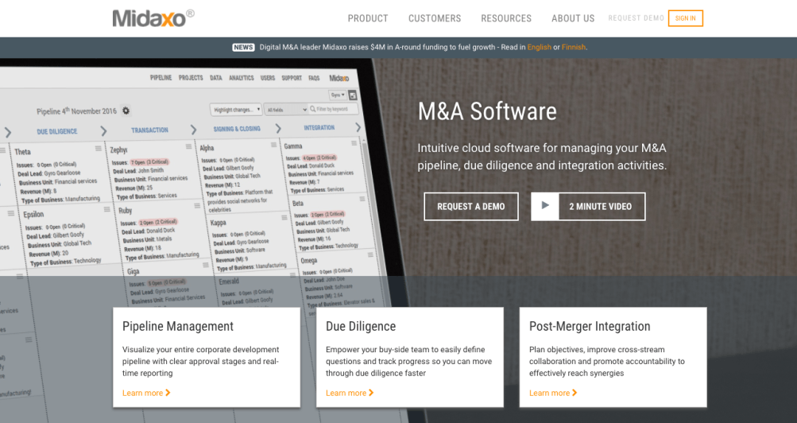Open the Theta card menu icon
The image size is (797, 423).
(98, 149)
